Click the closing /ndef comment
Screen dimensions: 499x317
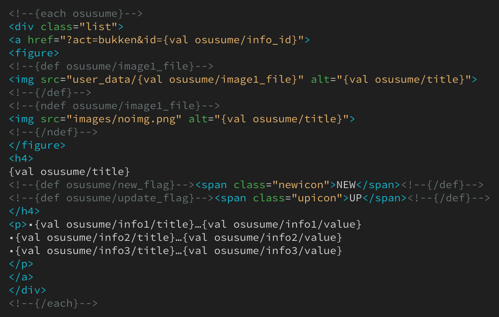(x=54, y=132)
